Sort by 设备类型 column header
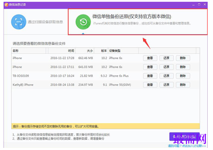 [123, 51]
